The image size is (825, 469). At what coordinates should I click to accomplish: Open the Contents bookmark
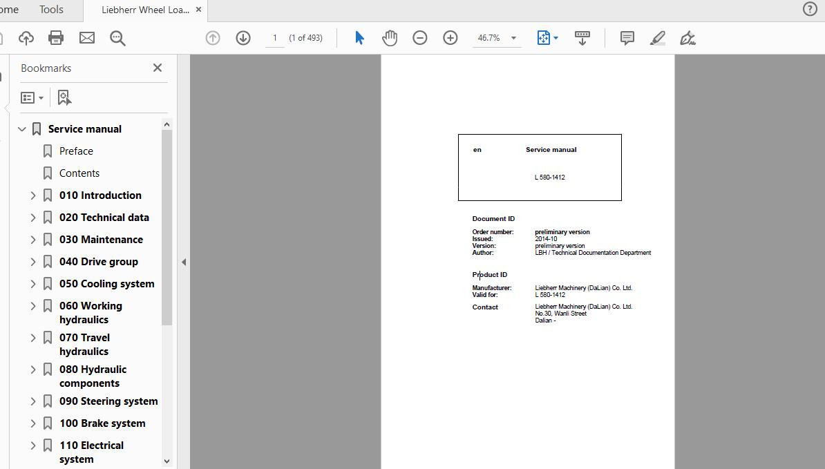point(79,173)
